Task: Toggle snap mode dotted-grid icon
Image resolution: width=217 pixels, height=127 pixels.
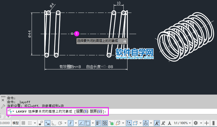Action: (30, 123)
